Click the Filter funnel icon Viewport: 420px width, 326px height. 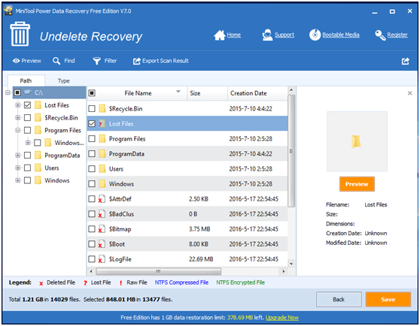point(96,61)
